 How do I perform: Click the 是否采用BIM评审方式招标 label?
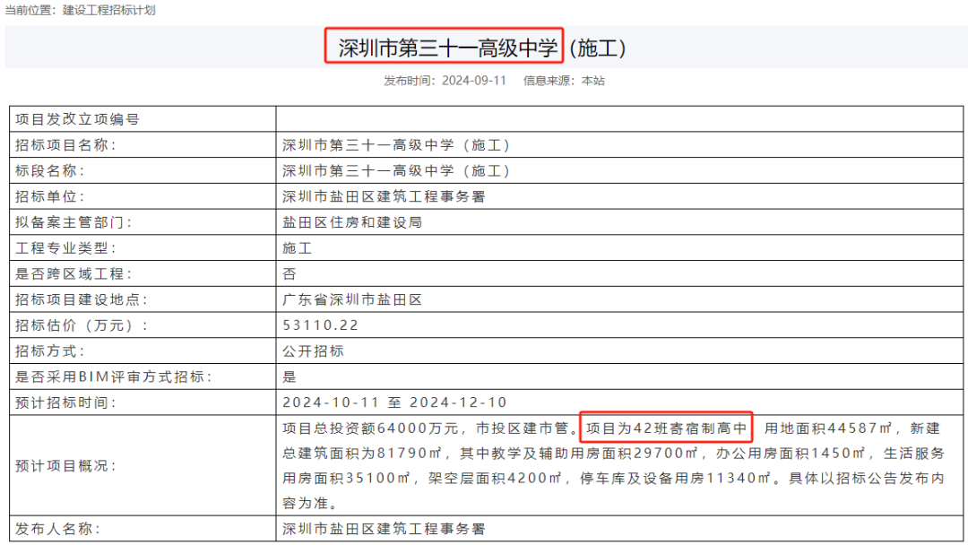point(114,376)
